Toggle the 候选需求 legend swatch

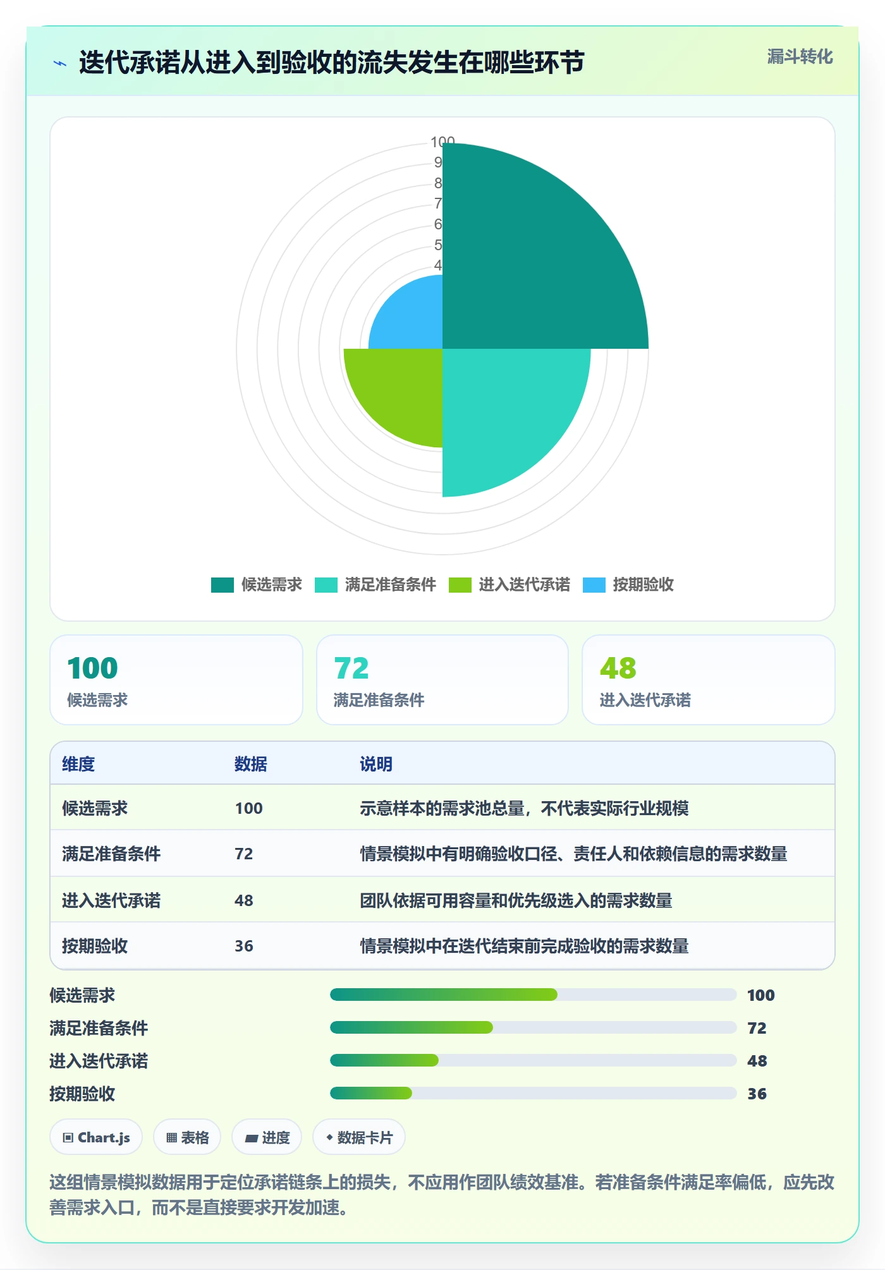coord(223,585)
